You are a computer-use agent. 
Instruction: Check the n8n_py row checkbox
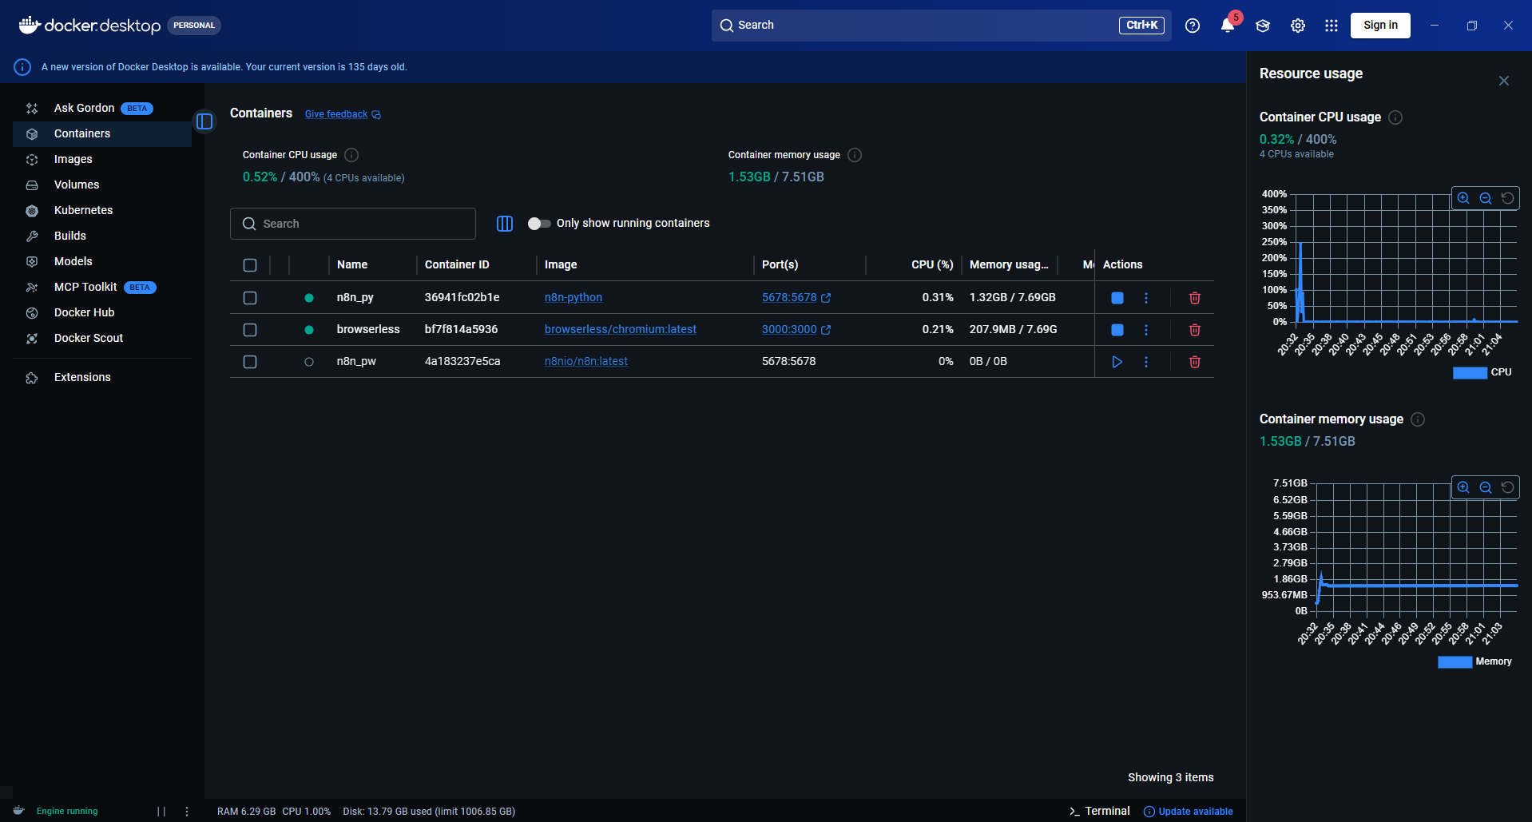[250, 298]
